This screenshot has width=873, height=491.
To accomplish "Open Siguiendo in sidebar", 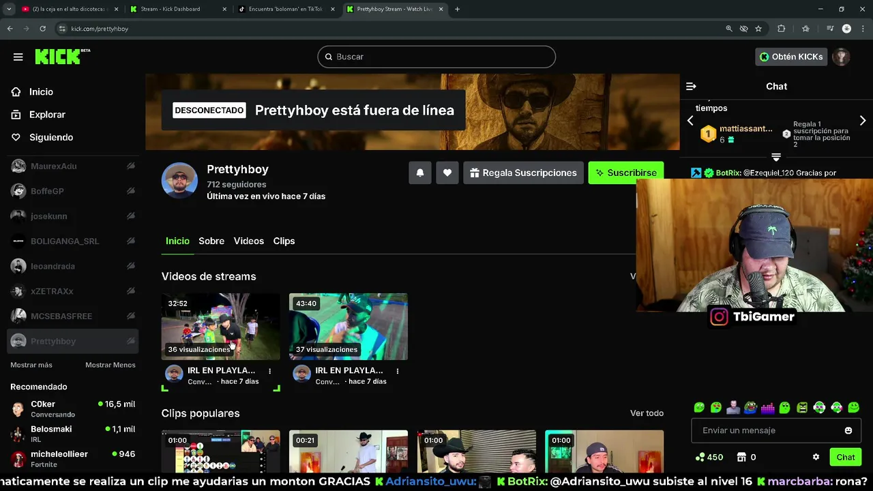I will (x=51, y=137).
